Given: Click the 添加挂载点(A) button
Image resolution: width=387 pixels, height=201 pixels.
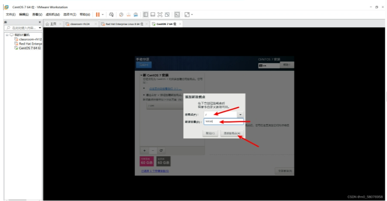Looking at the screenshot, I should pos(232,133).
